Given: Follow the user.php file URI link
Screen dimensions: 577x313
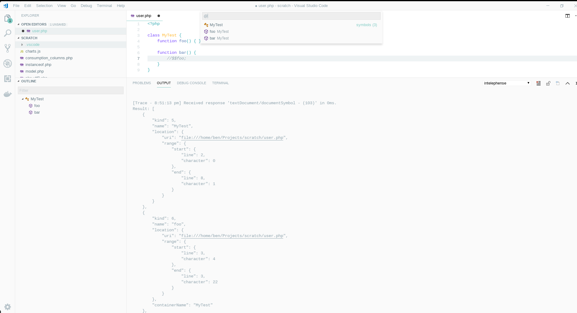Looking at the screenshot, I should click(x=232, y=138).
